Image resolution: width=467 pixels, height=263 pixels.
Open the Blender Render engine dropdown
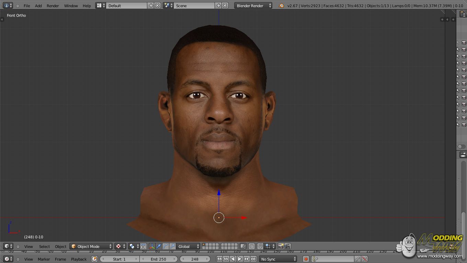pos(253,5)
